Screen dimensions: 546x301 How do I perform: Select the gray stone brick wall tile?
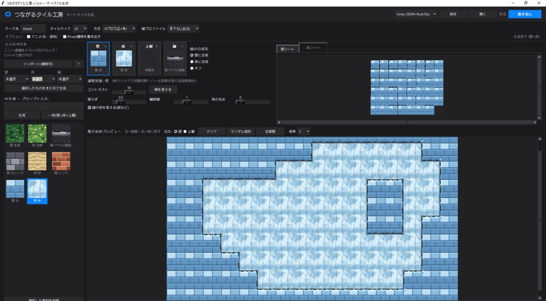coord(15,161)
